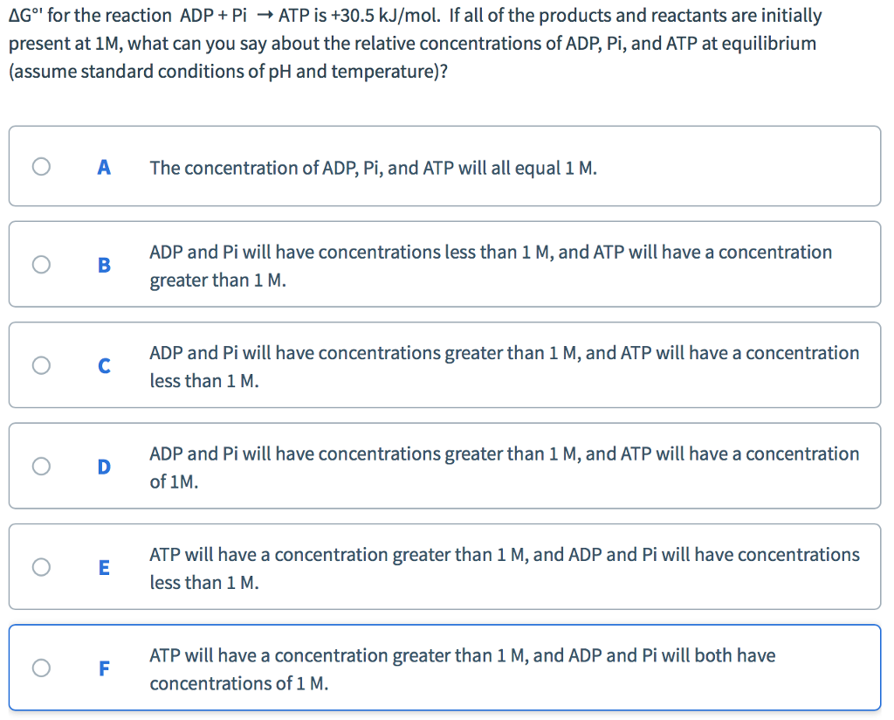Select the radio button for option B
Screen dimensions: 894x720
click(40, 264)
